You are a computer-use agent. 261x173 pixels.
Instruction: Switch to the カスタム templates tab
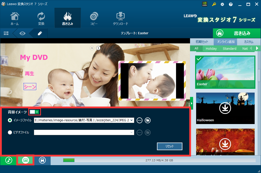click(x=248, y=42)
